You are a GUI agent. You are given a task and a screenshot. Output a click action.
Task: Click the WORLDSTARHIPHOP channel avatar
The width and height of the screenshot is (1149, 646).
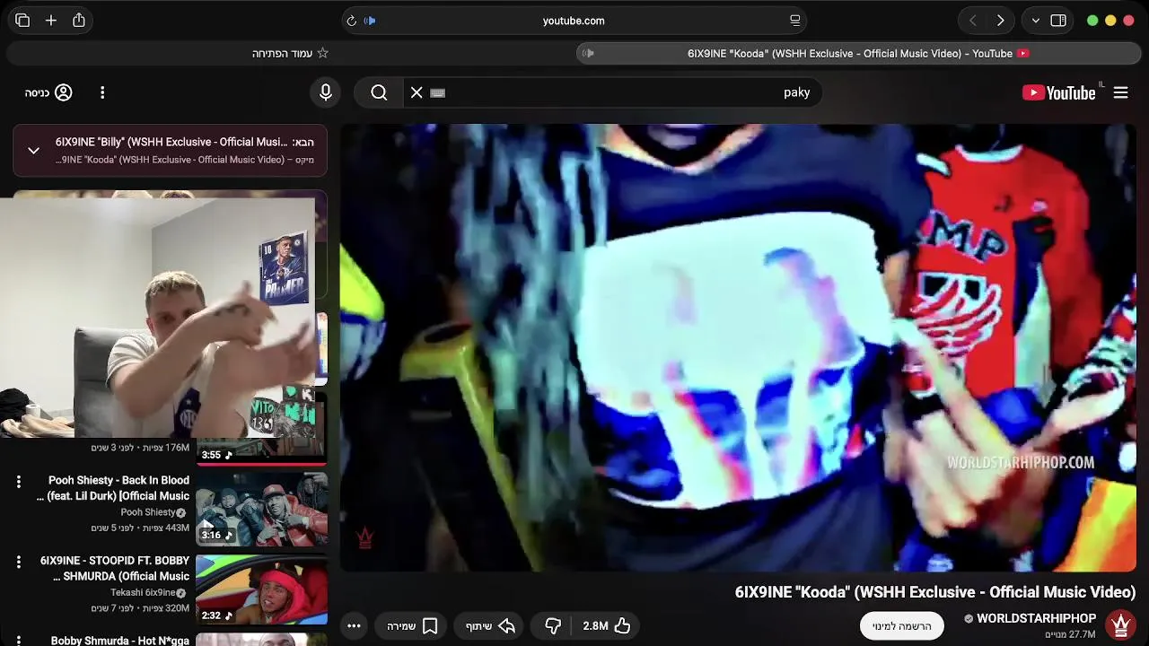pos(1120,625)
